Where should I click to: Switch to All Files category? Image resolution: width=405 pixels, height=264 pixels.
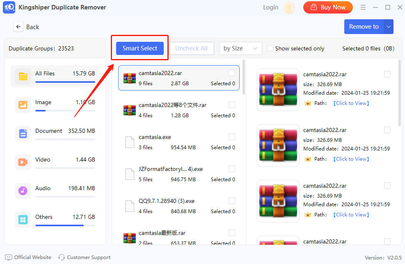55,76
